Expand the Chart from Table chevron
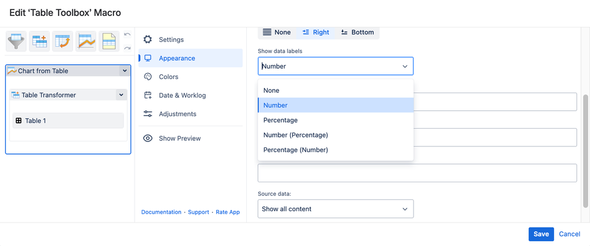Screen dimensions: 590x246 pyautogui.click(x=125, y=71)
